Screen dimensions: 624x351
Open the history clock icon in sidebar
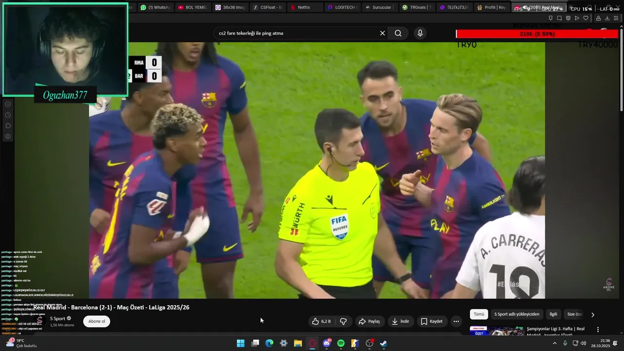(x=8, y=115)
